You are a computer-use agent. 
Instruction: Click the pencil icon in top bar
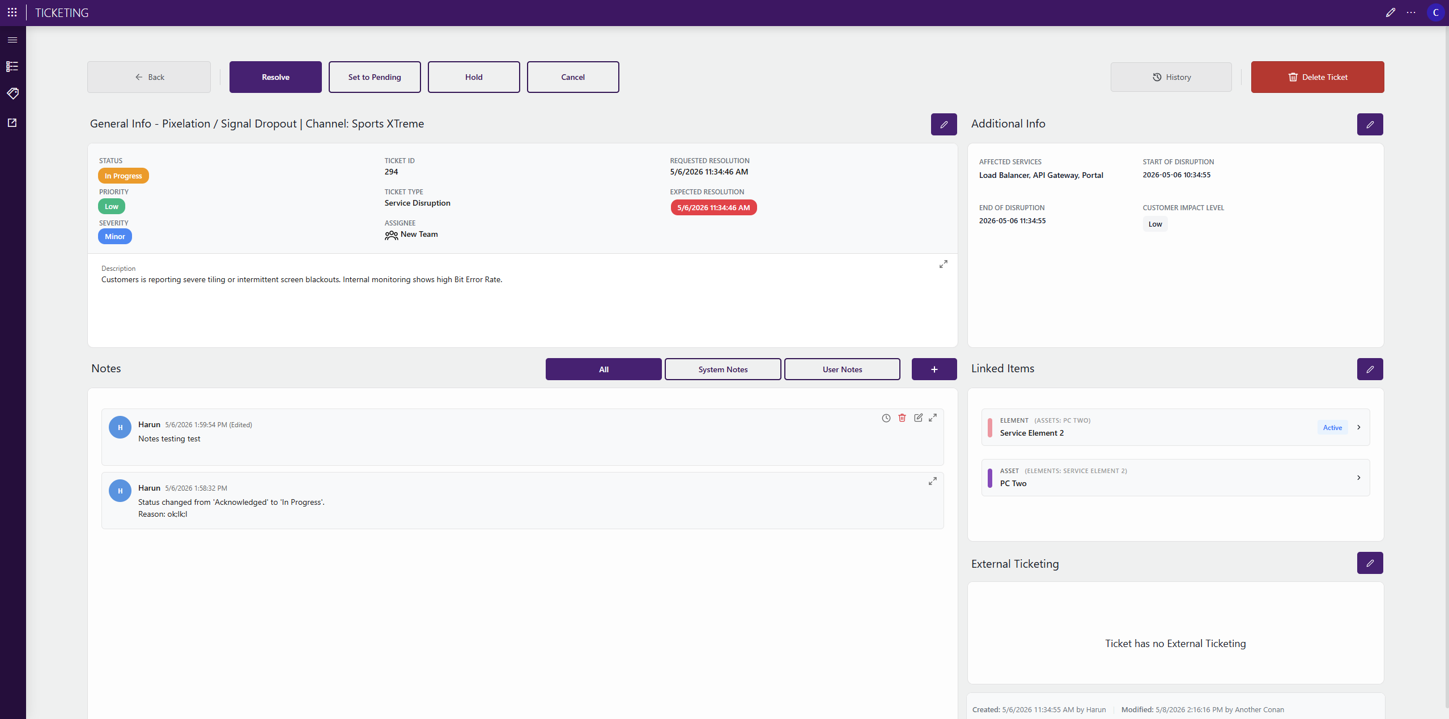coord(1390,12)
